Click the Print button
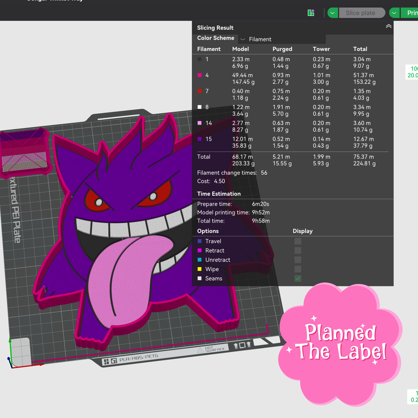The width and height of the screenshot is (418, 418). pyautogui.click(x=410, y=13)
